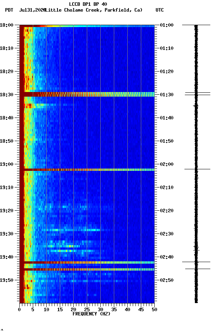This screenshot has width=213, height=334.
Task: Click the 50 Hz frequency axis label
Action: point(154,310)
